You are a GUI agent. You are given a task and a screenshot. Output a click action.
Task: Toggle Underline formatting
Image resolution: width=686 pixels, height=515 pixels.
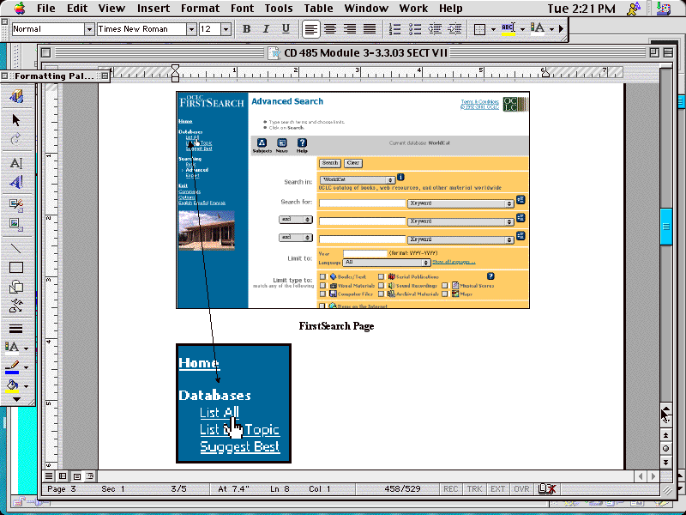286,29
